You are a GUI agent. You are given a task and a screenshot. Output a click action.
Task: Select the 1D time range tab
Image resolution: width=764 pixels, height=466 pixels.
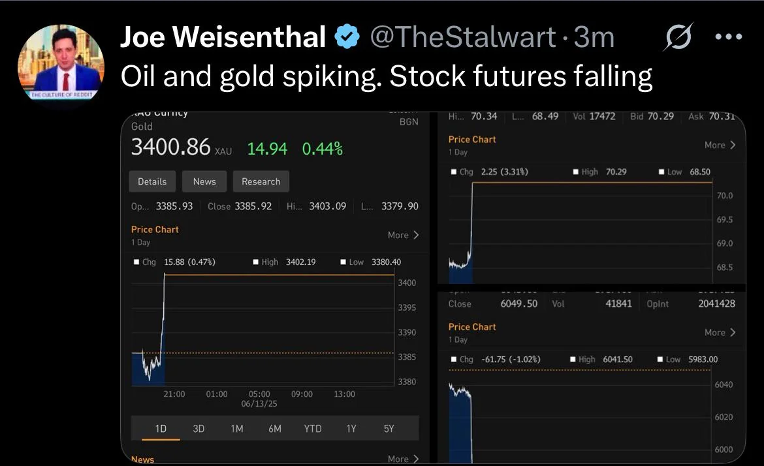click(161, 429)
